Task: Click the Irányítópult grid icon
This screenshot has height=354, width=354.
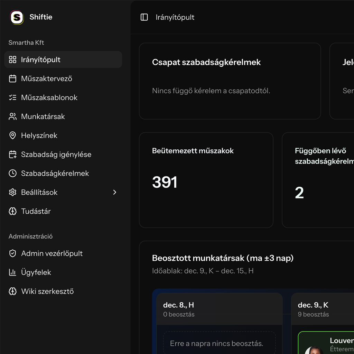Action: pos(13,59)
